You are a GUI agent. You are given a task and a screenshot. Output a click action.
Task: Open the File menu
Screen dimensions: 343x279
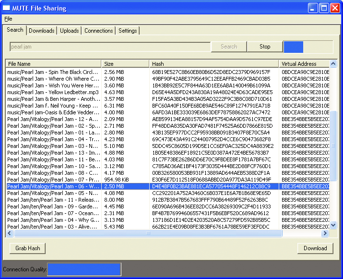tap(8, 19)
